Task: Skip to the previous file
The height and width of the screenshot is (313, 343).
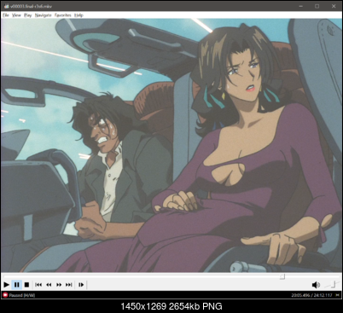Action: (38, 285)
